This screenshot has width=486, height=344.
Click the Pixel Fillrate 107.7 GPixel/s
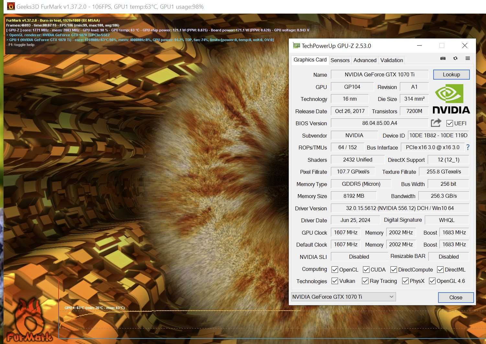[353, 172]
